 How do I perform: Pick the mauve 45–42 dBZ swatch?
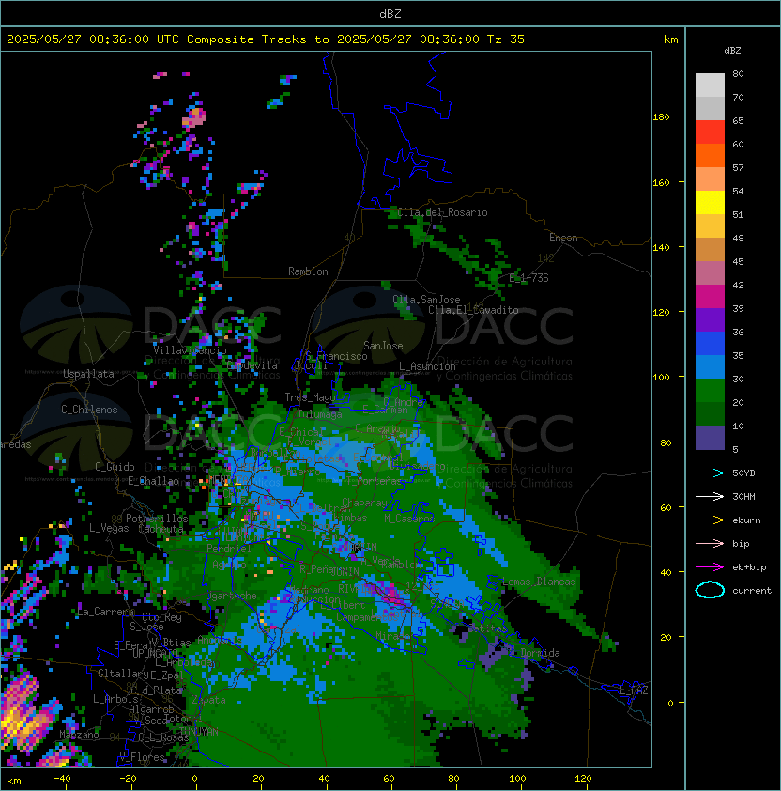click(x=710, y=273)
